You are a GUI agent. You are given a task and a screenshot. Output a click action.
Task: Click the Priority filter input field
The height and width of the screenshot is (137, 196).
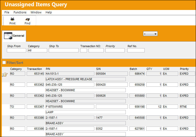(x=115, y=50)
